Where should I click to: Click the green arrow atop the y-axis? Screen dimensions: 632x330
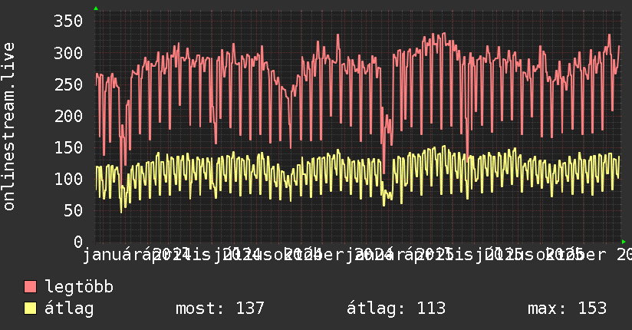[x=96, y=8]
